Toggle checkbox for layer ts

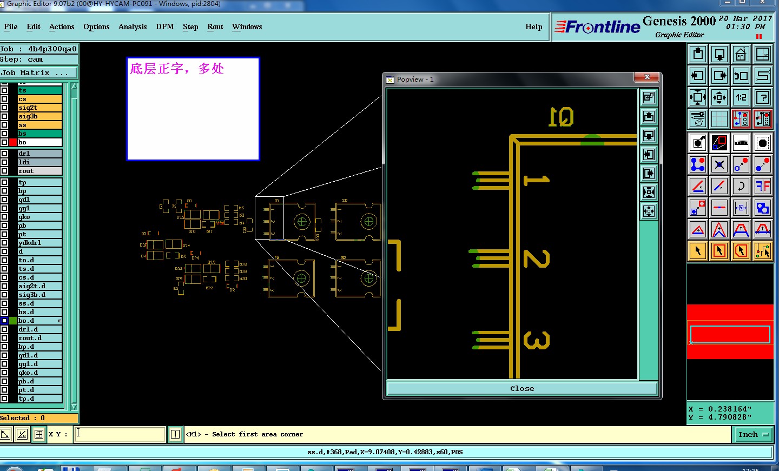tap(4, 90)
